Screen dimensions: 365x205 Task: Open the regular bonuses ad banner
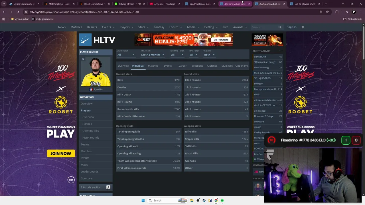(x=267, y=40)
